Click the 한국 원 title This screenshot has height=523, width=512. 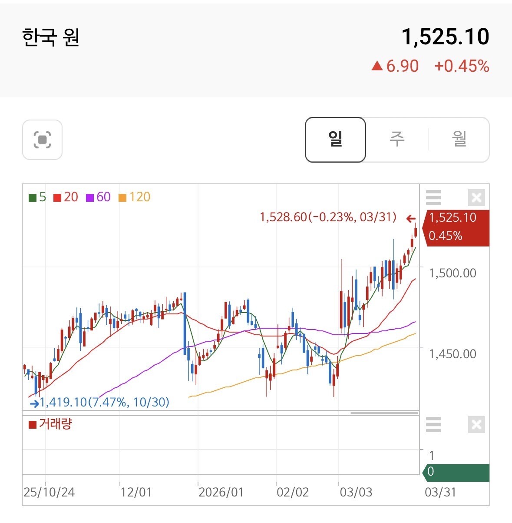(50, 37)
